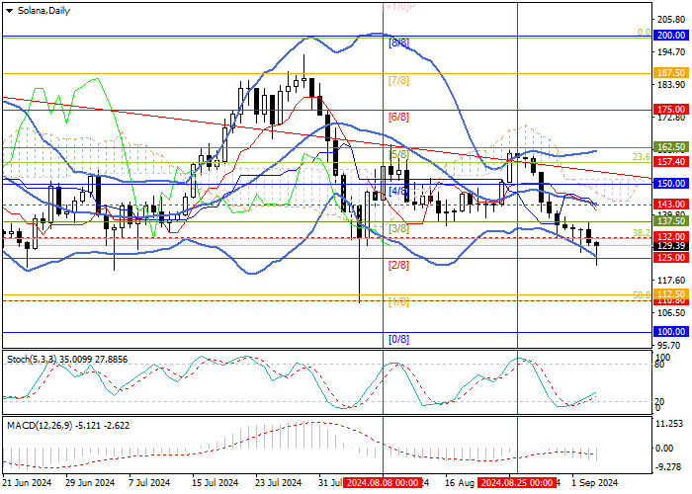This screenshot has height=494, width=692.
Task: Click the Fibonacci 38.2 level label
Action: click(642, 232)
